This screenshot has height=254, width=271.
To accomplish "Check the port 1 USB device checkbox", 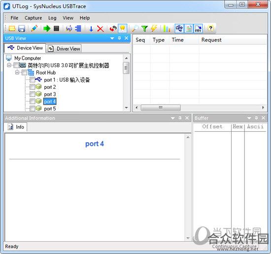I will click(33, 80).
